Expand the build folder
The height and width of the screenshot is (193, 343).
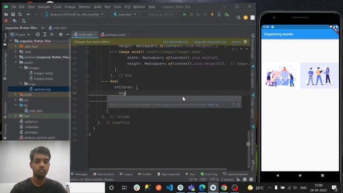tap(16, 94)
